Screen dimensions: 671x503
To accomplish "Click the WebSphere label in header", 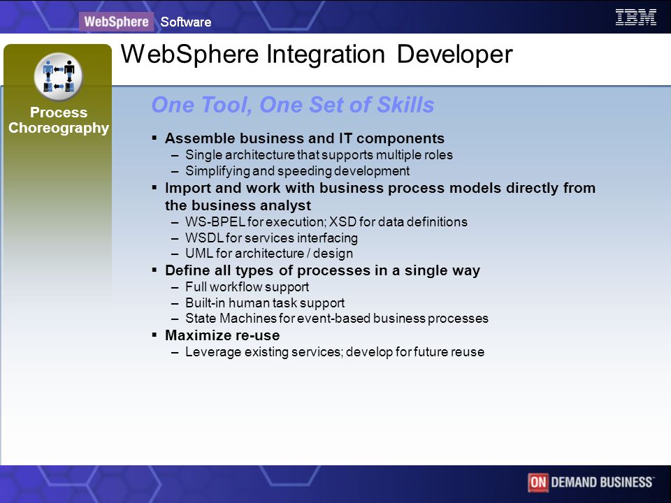I will [116, 22].
